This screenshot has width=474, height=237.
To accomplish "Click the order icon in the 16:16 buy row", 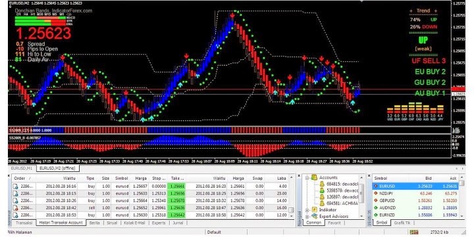I will 15,186.
